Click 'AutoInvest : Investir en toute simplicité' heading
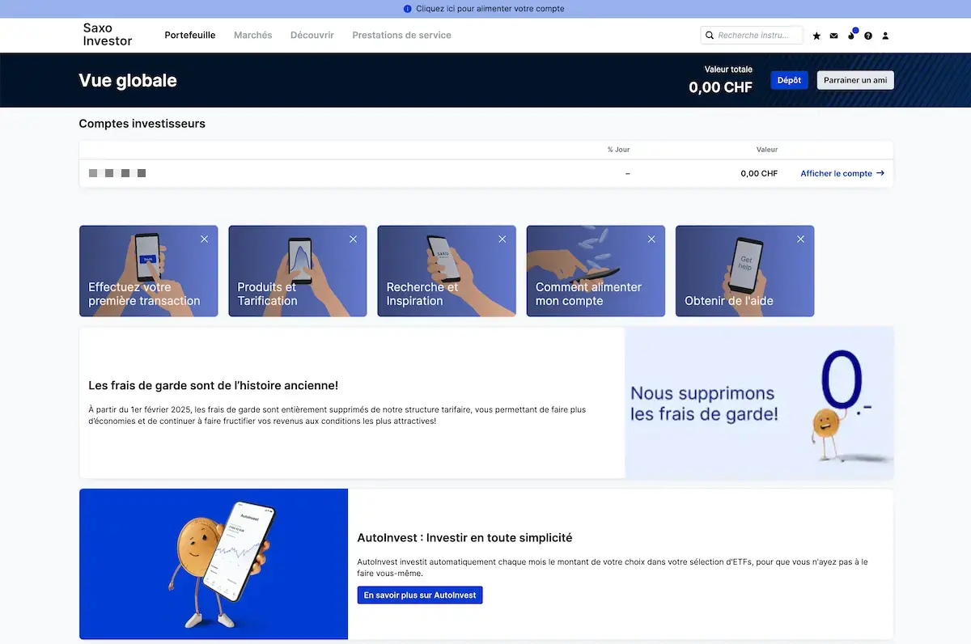The image size is (971, 644). [x=464, y=537]
